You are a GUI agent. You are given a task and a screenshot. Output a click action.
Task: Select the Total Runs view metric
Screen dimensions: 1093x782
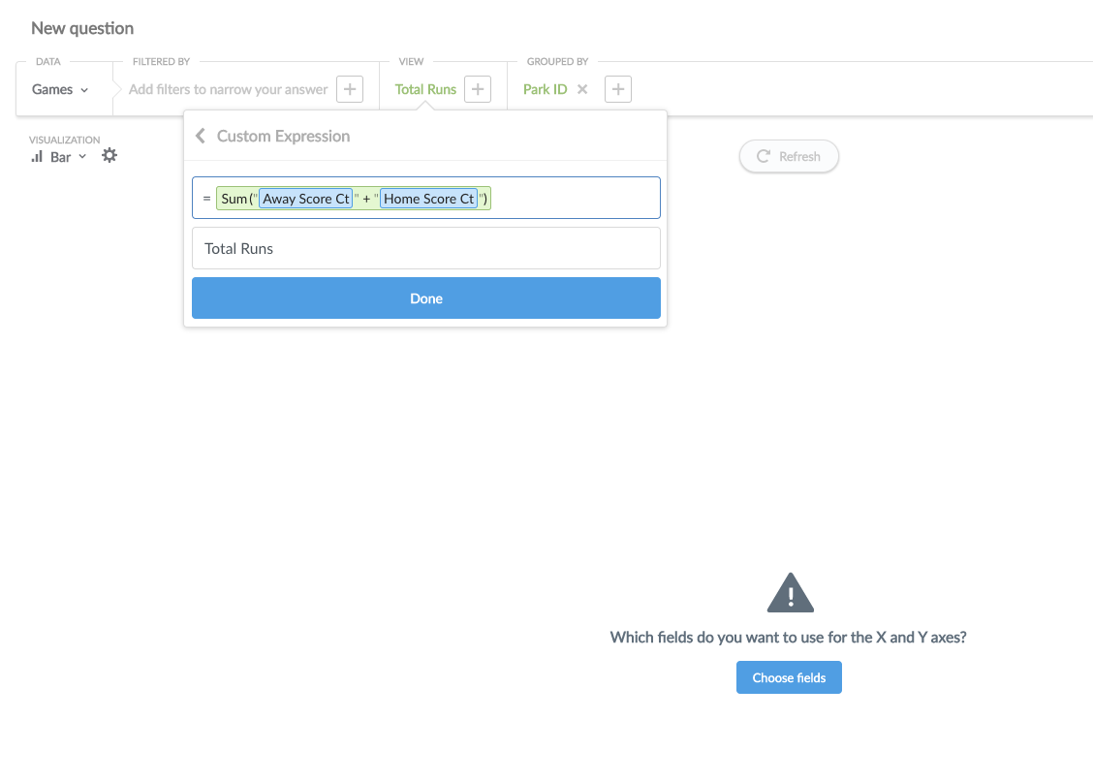[425, 89]
